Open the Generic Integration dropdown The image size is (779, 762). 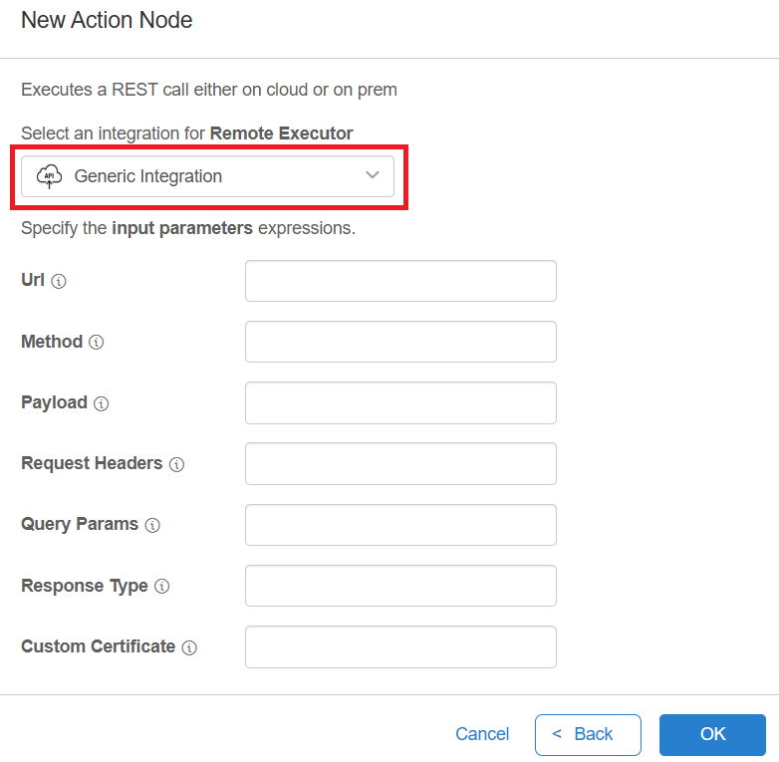(x=207, y=176)
